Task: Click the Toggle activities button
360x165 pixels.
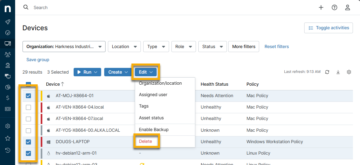Action: 328,28
